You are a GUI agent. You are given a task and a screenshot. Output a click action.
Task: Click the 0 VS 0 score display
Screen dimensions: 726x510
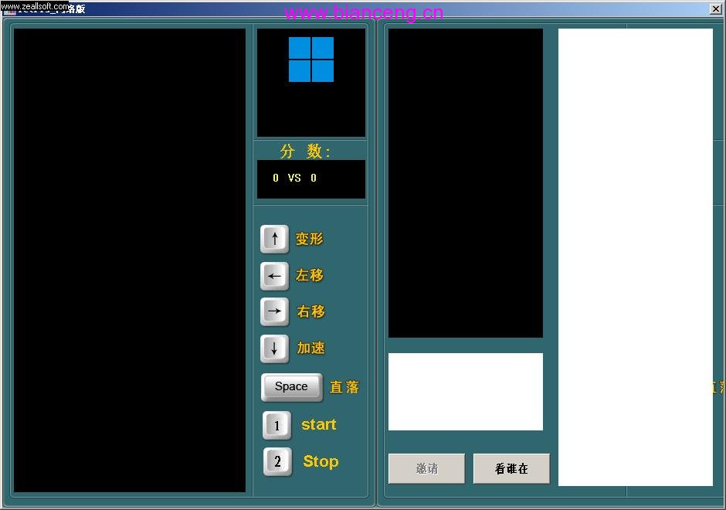pyautogui.click(x=295, y=178)
